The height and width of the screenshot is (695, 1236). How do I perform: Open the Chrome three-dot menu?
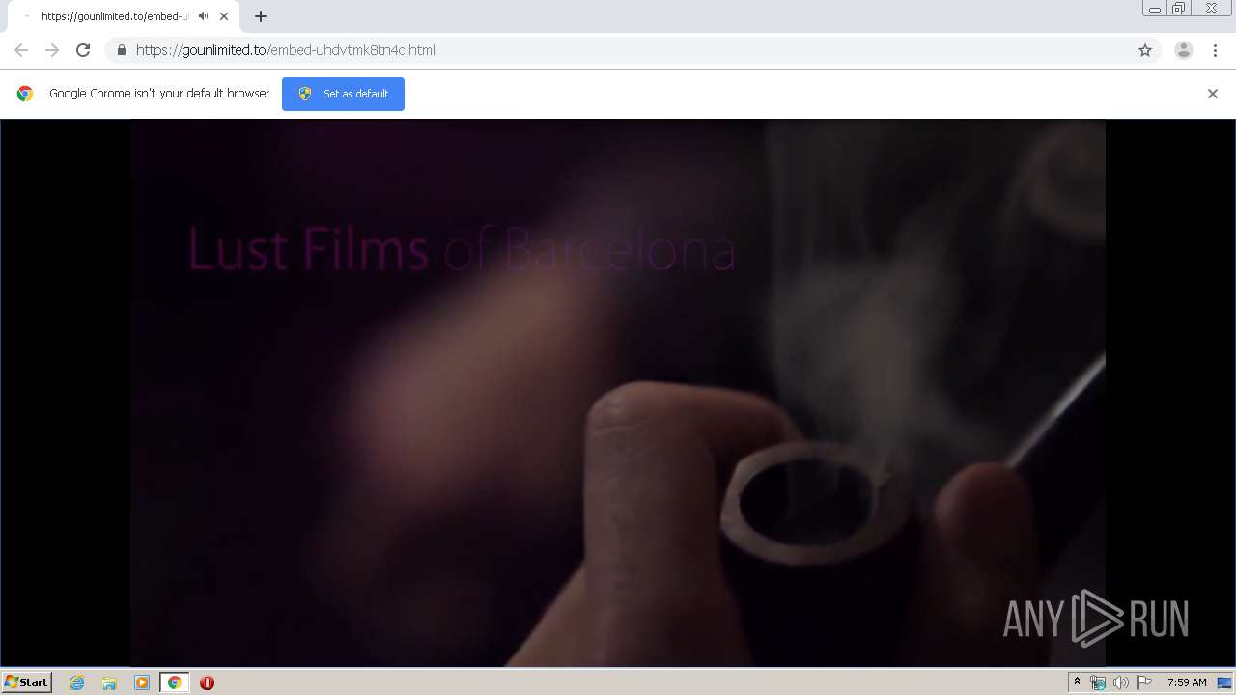[x=1215, y=50]
